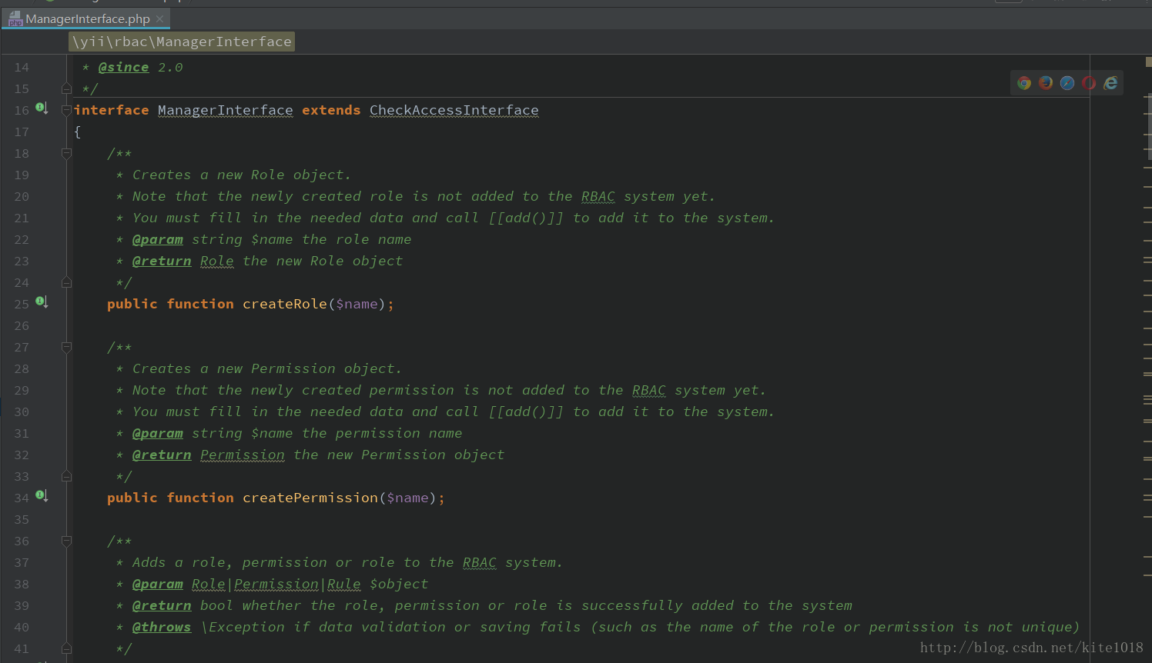The image size is (1152, 663).
Task: Click line number 35 in the gutter
Action: coord(22,520)
